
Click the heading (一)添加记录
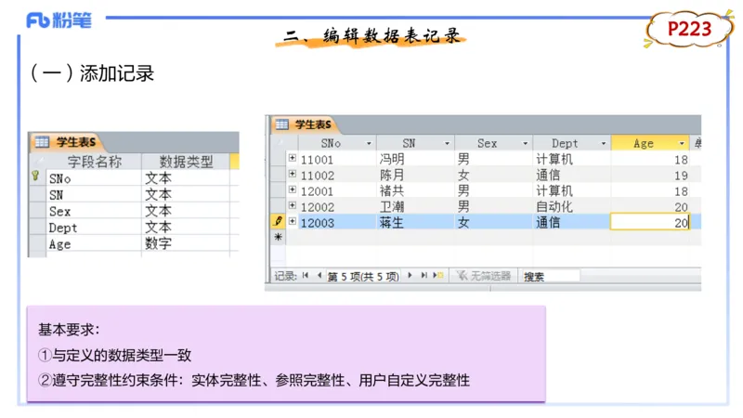click(x=92, y=73)
